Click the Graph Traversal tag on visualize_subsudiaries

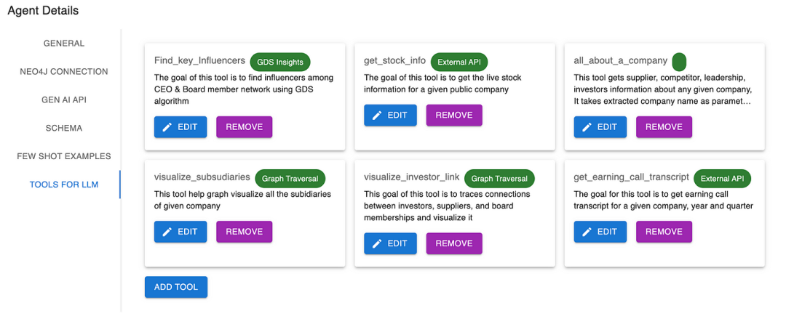coord(290,178)
